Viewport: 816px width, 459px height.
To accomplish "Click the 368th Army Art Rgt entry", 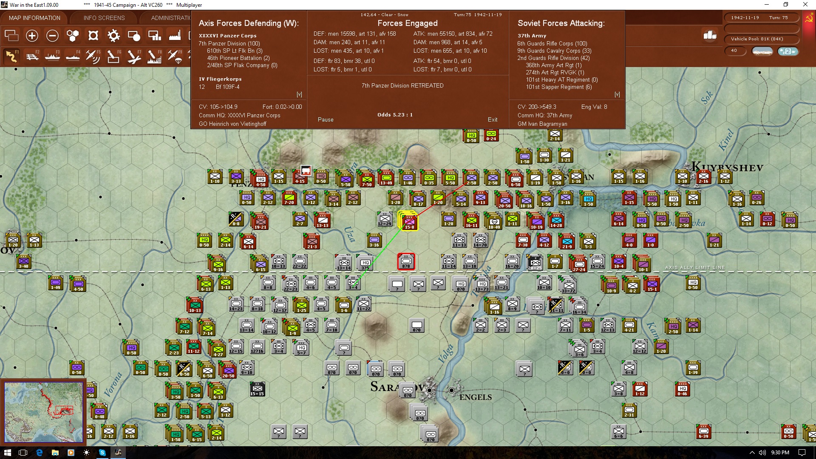I will click(x=553, y=65).
